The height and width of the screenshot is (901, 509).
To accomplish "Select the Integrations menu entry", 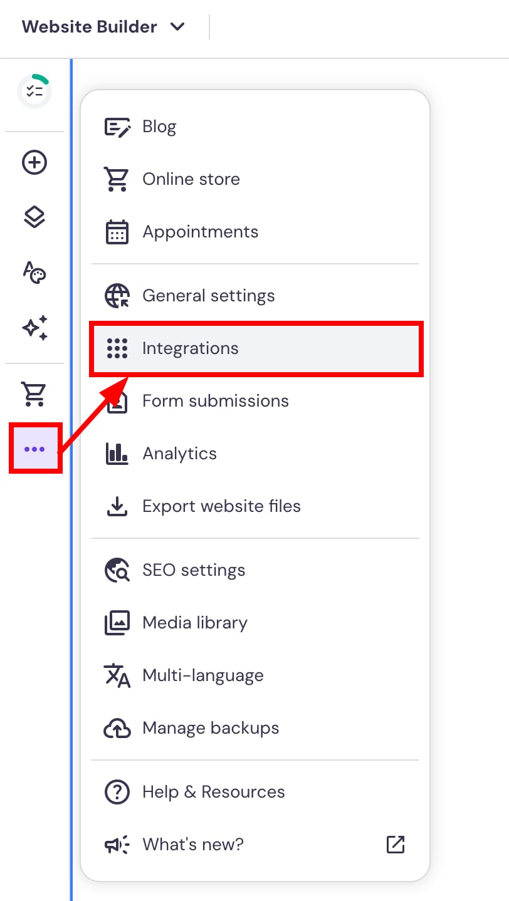I will [x=191, y=348].
